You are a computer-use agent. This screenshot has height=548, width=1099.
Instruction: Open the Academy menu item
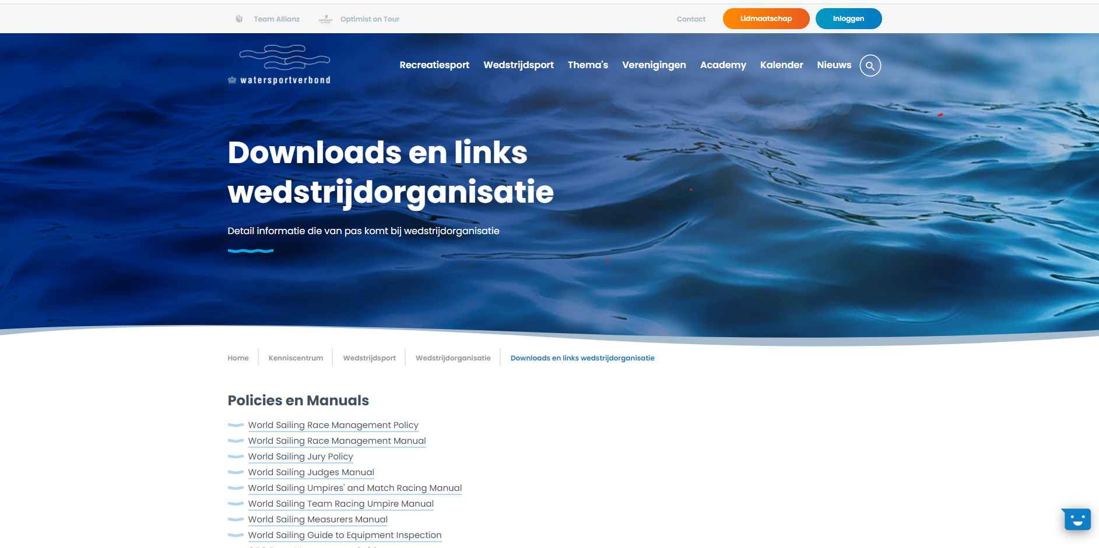pos(723,65)
